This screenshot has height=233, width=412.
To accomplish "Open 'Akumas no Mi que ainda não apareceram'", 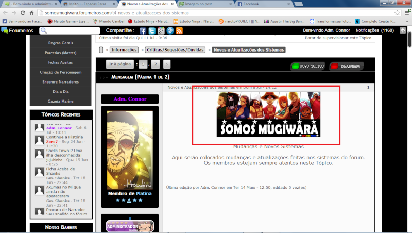I will click(63, 191).
